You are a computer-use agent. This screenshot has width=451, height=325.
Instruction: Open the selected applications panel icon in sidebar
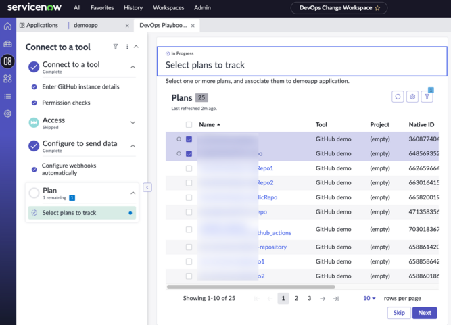click(x=7, y=61)
